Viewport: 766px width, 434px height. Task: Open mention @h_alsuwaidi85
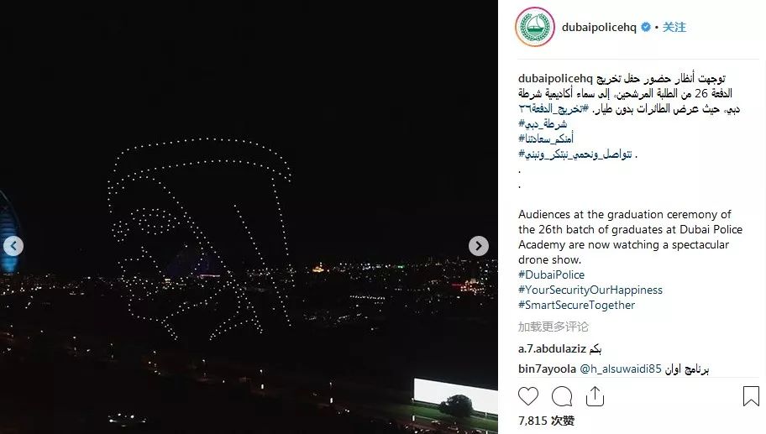pyautogui.click(x=621, y=369)
